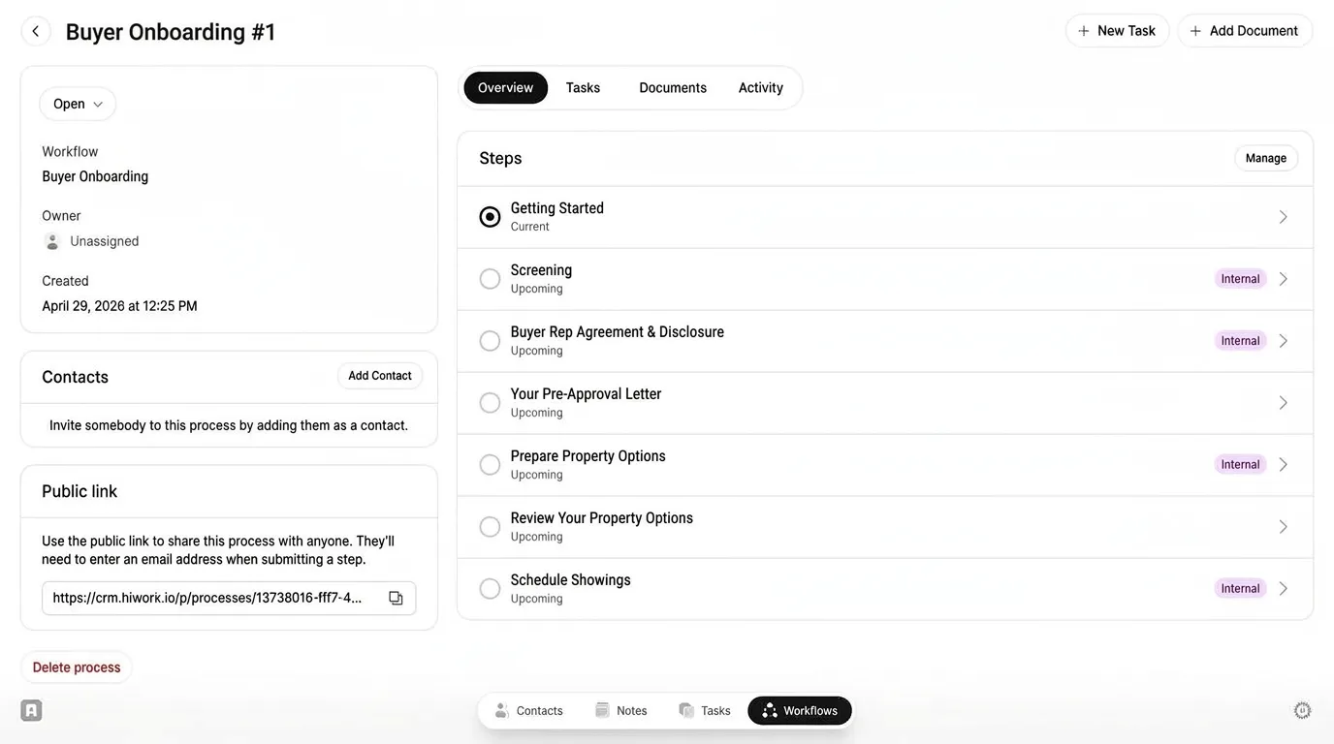Expand the Buyer Rep Agreement & Disclosure chevron
This screenshot has height=744, width=1334.
pos(1283,341)
